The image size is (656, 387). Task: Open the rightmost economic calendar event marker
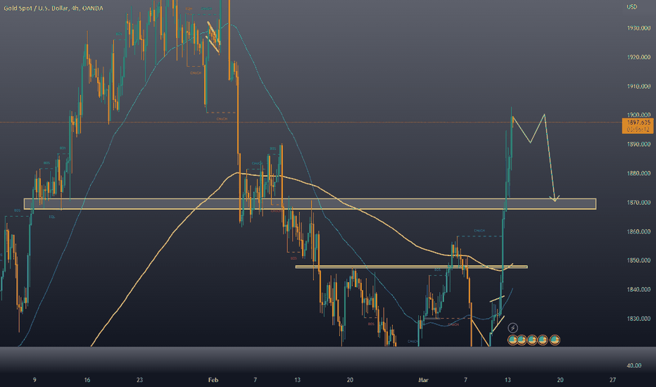(x=555, y=340)
